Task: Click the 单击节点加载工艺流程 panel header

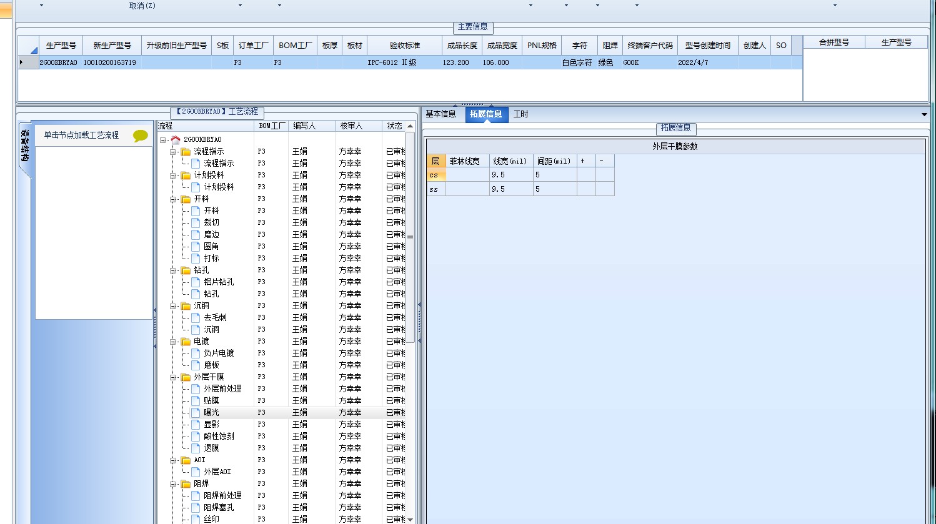Action: click(94, 135)
